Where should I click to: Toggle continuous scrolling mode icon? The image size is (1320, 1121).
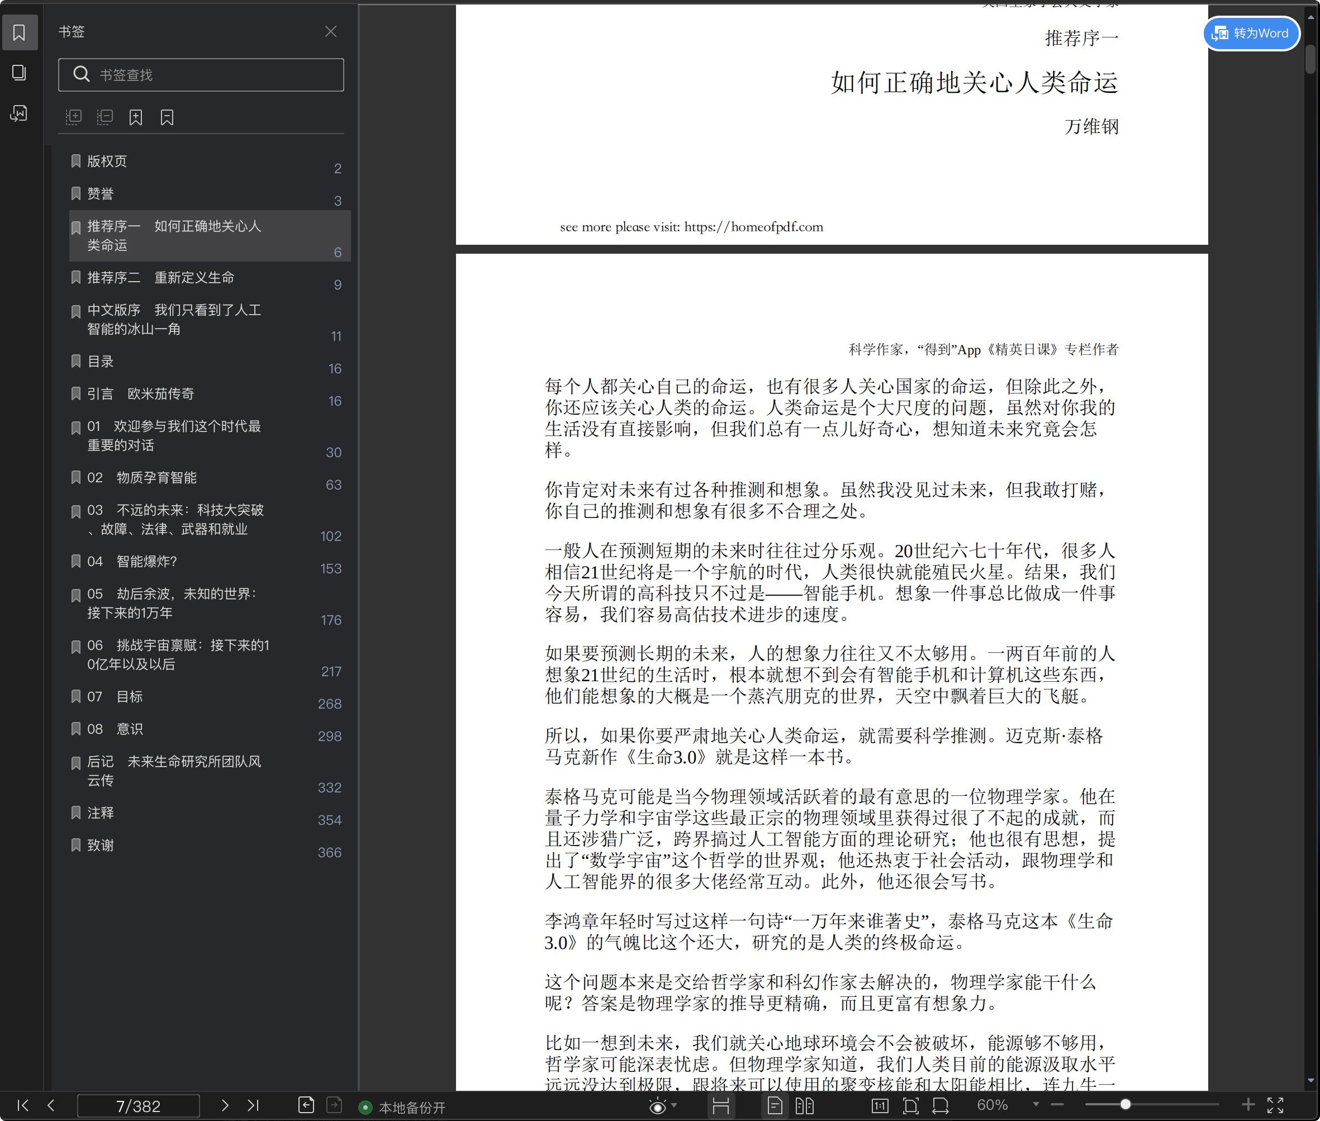pos(721,1106)
